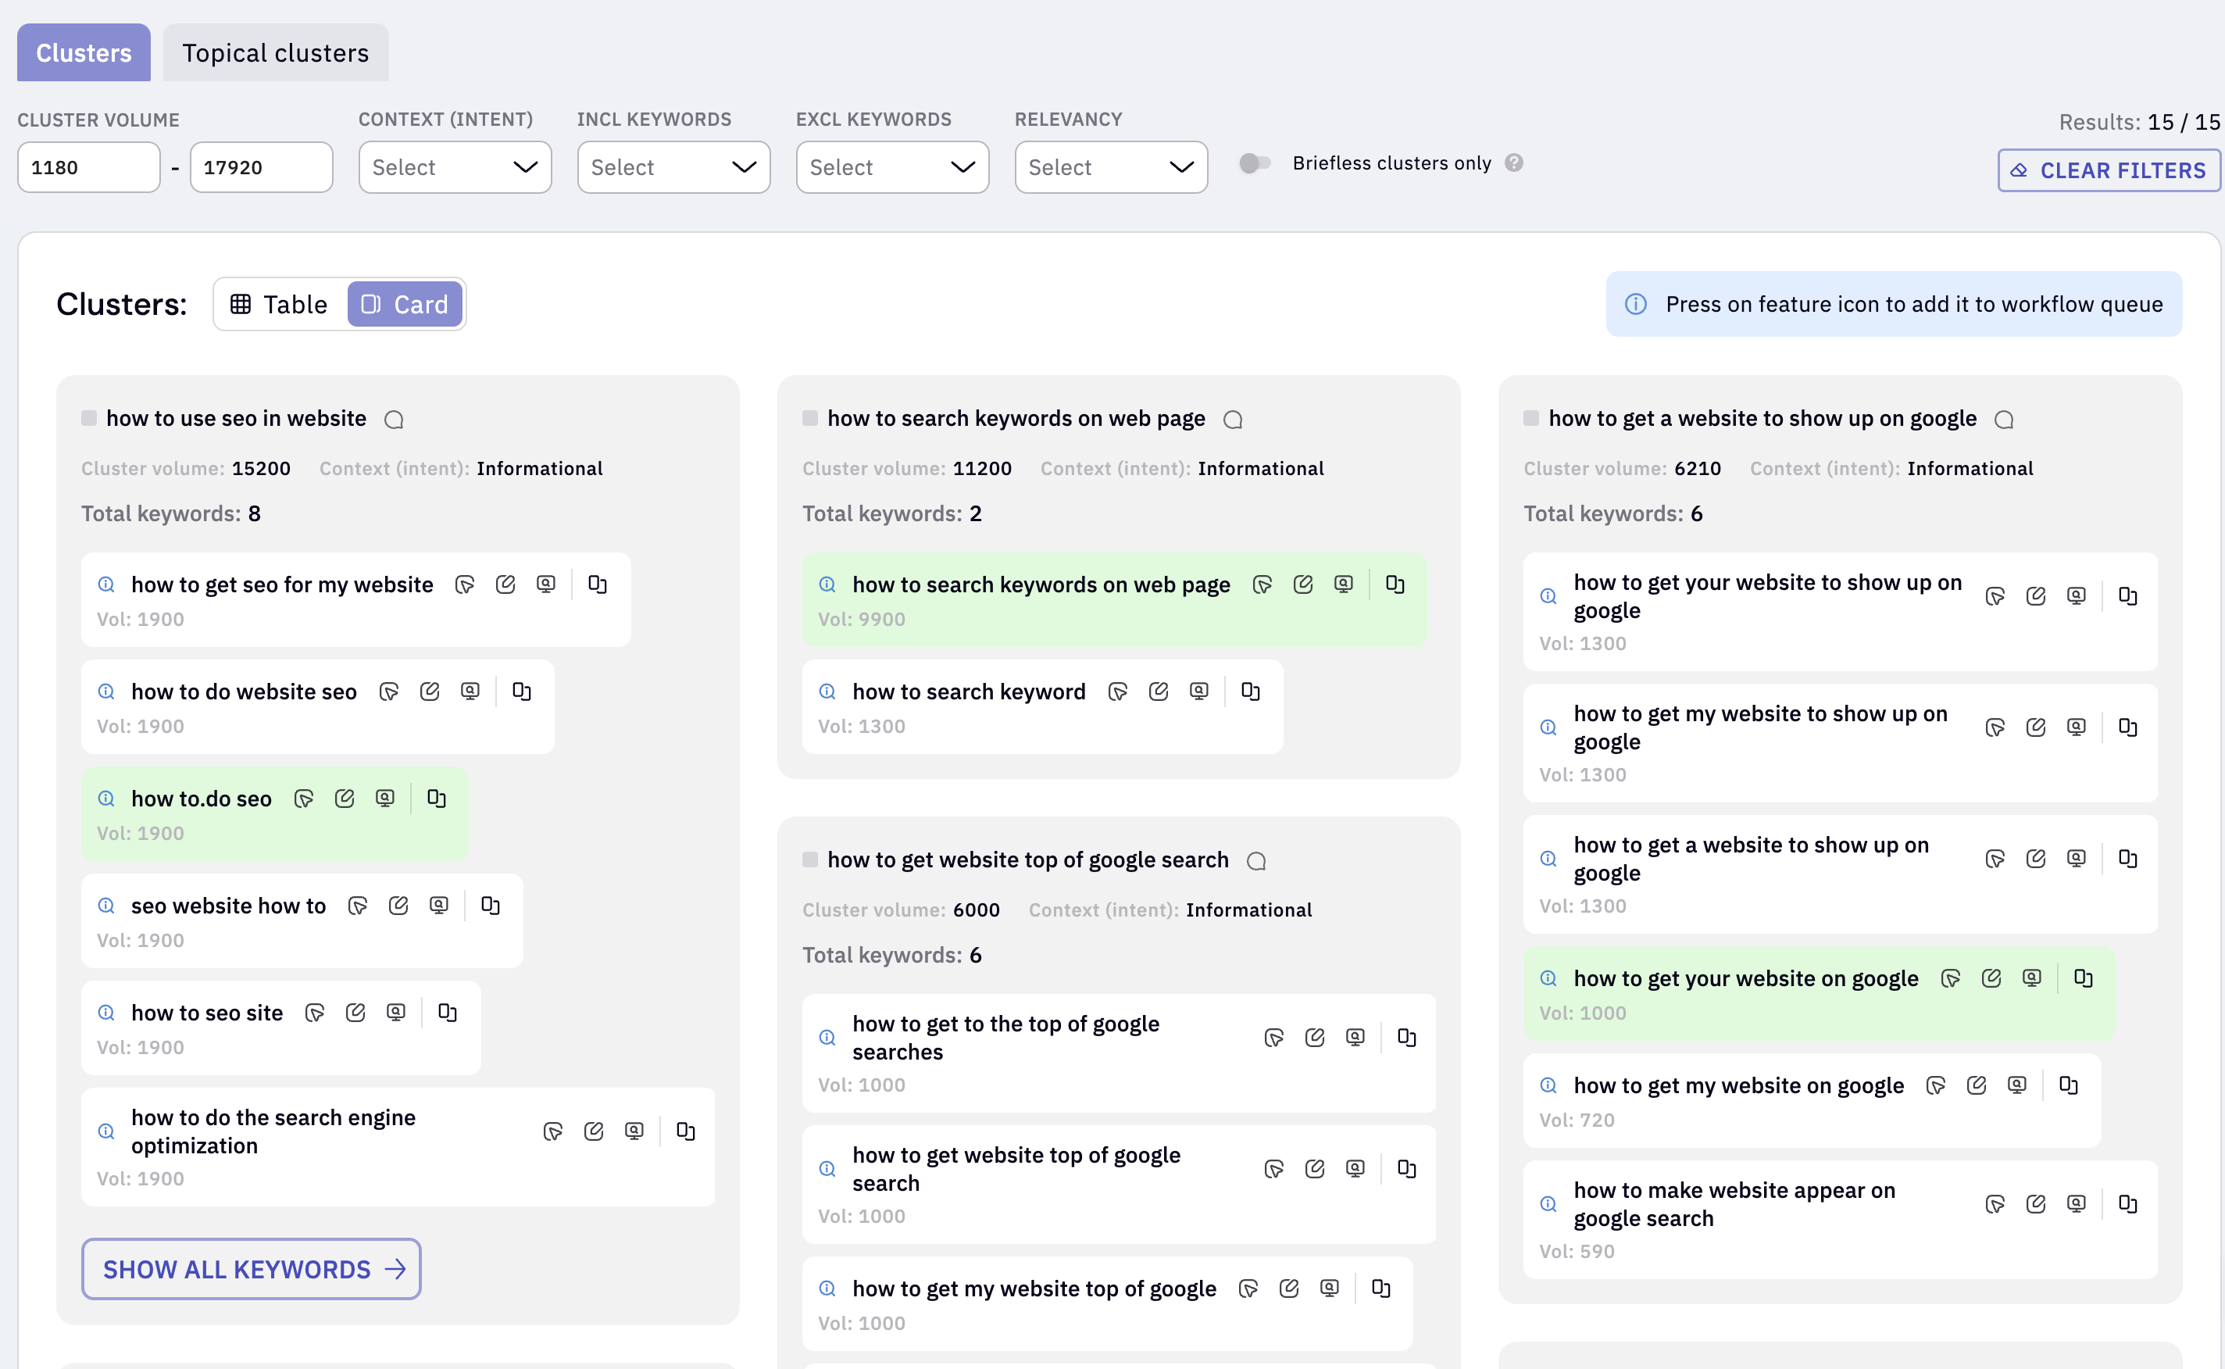Toggle the 'Briefless clusters only' switch
Screen dimensions: 2225x1369
pos(1255,163)
